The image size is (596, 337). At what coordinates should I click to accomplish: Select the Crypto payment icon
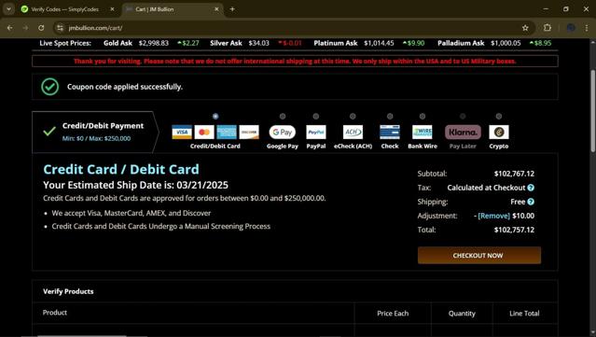click(x=499, y=132)
